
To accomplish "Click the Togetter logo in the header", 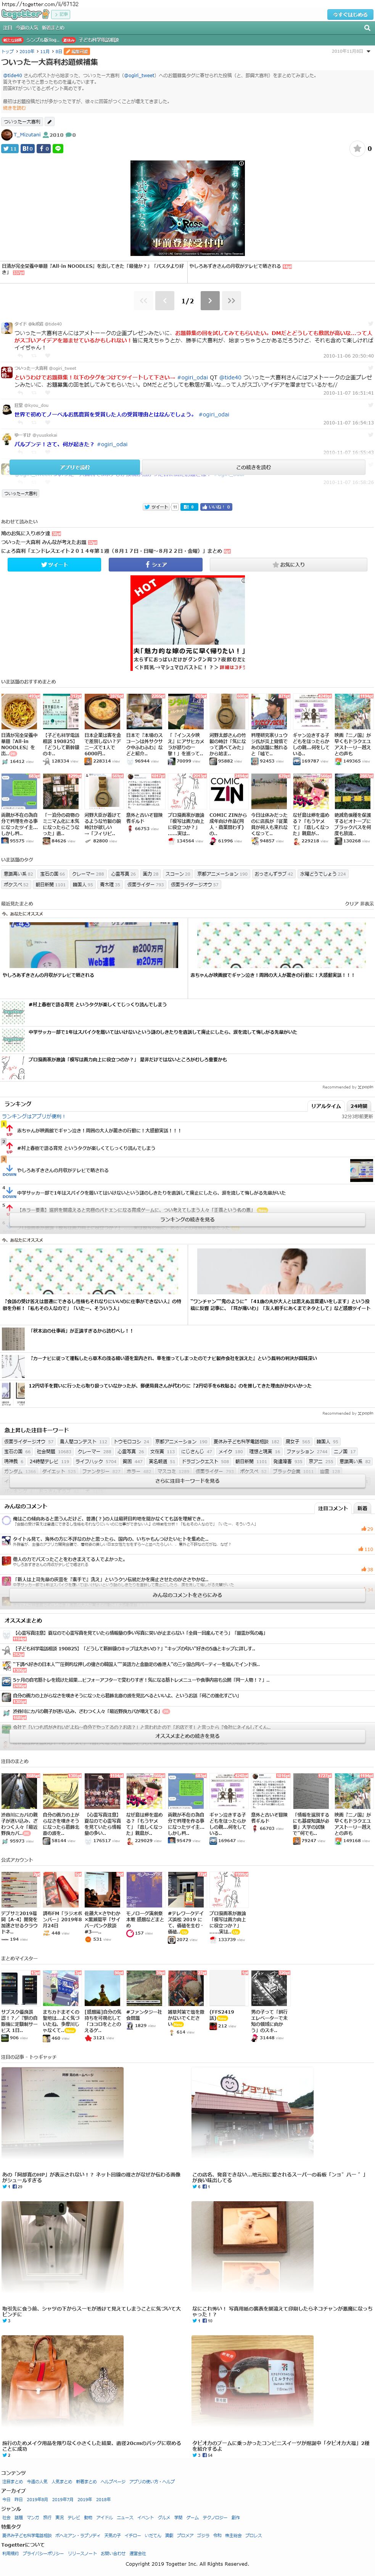I will click(25, 14).
